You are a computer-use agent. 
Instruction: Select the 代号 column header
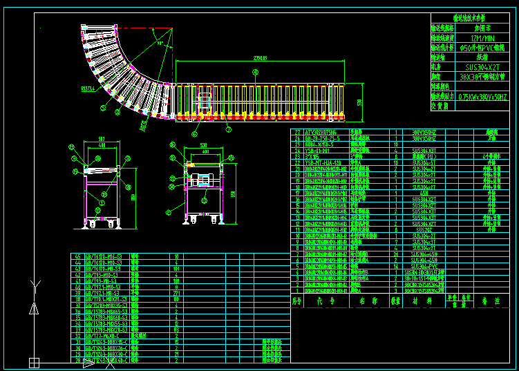(x=325, y=301)
